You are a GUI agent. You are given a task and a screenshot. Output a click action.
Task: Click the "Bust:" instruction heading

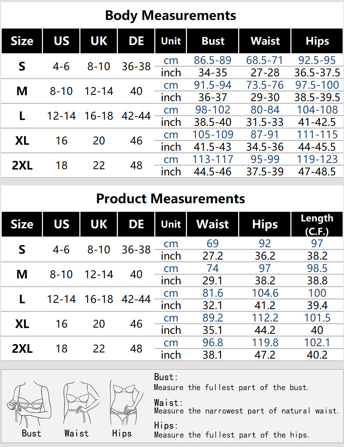pos(166,377)
